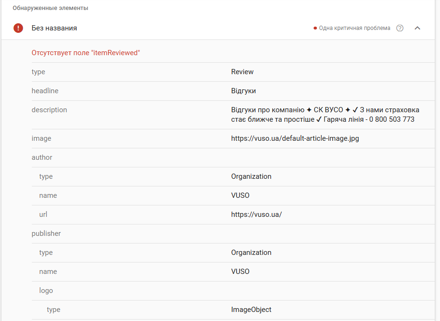Click the logo property row

[x=46, y=291]
